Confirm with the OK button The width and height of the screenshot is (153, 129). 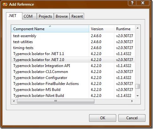click(x=103, y=118)
